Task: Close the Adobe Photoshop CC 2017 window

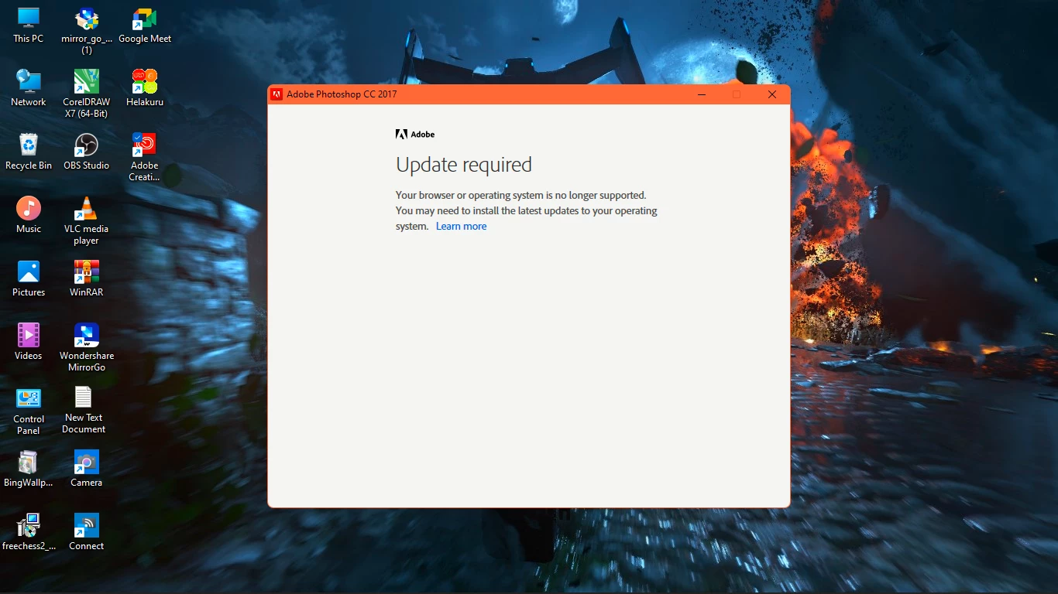Action: click(x=772, y=94)
